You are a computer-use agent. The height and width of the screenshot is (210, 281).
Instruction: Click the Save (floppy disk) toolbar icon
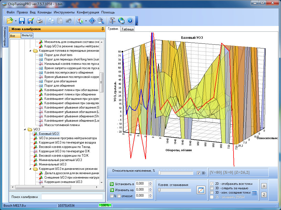pos(22,21)
